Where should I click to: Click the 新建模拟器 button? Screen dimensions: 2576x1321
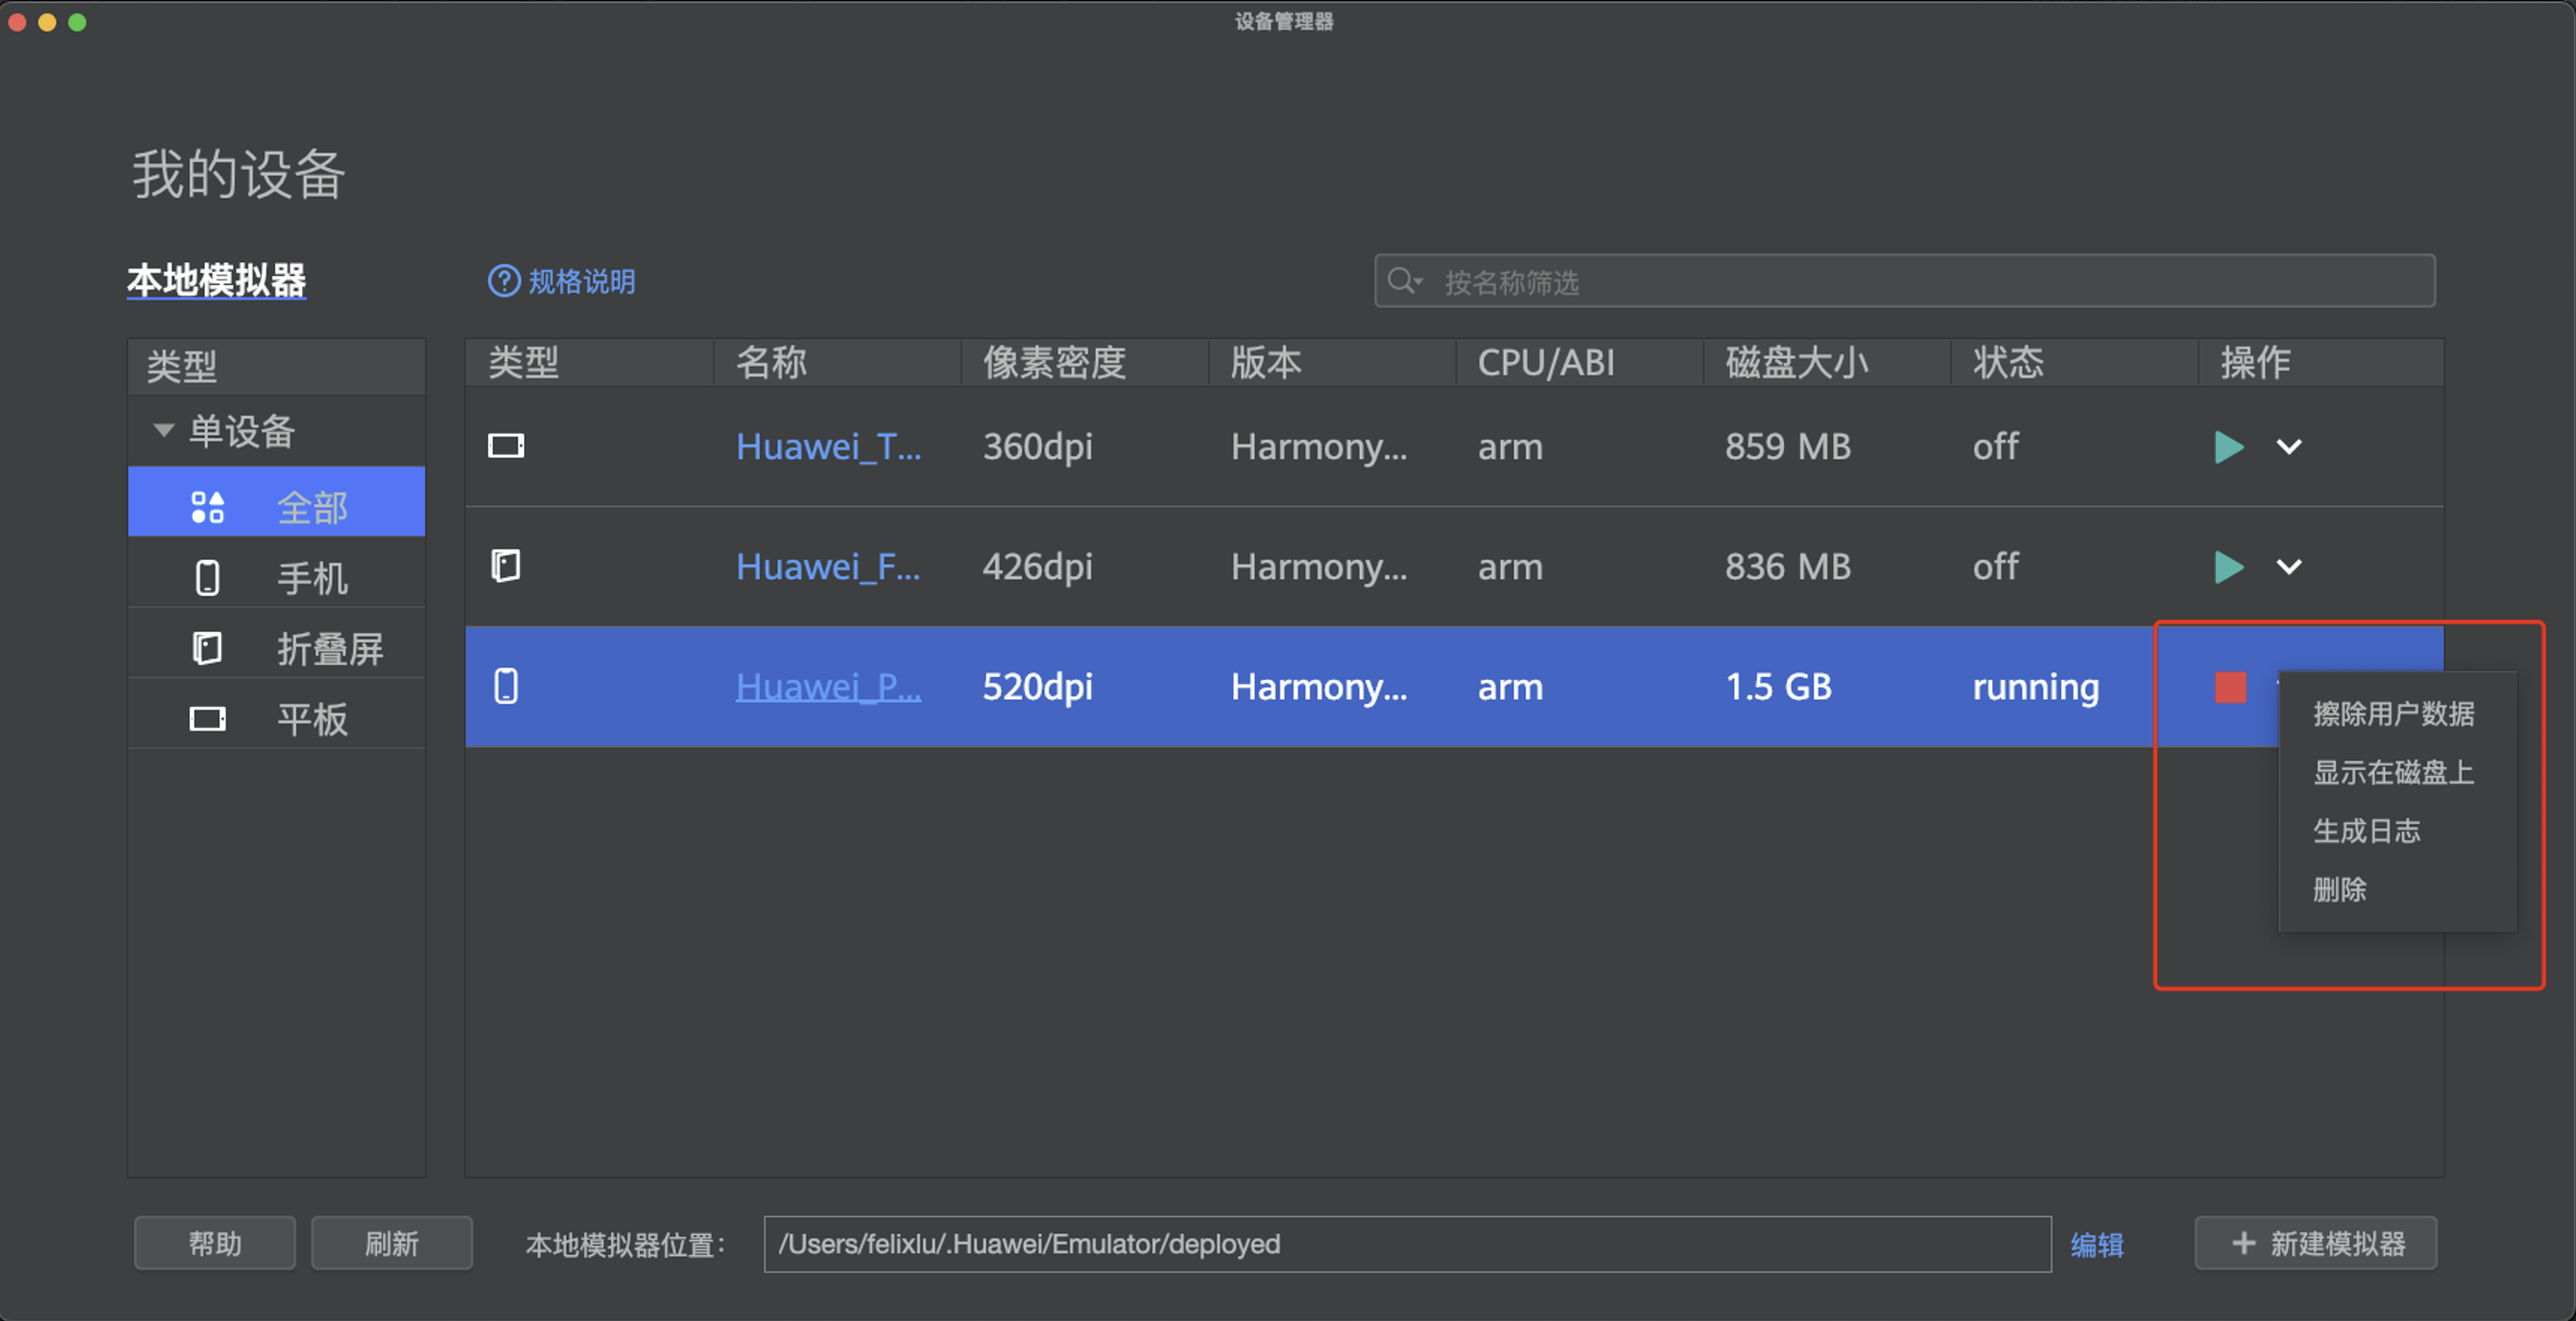click(2316, 1243)
